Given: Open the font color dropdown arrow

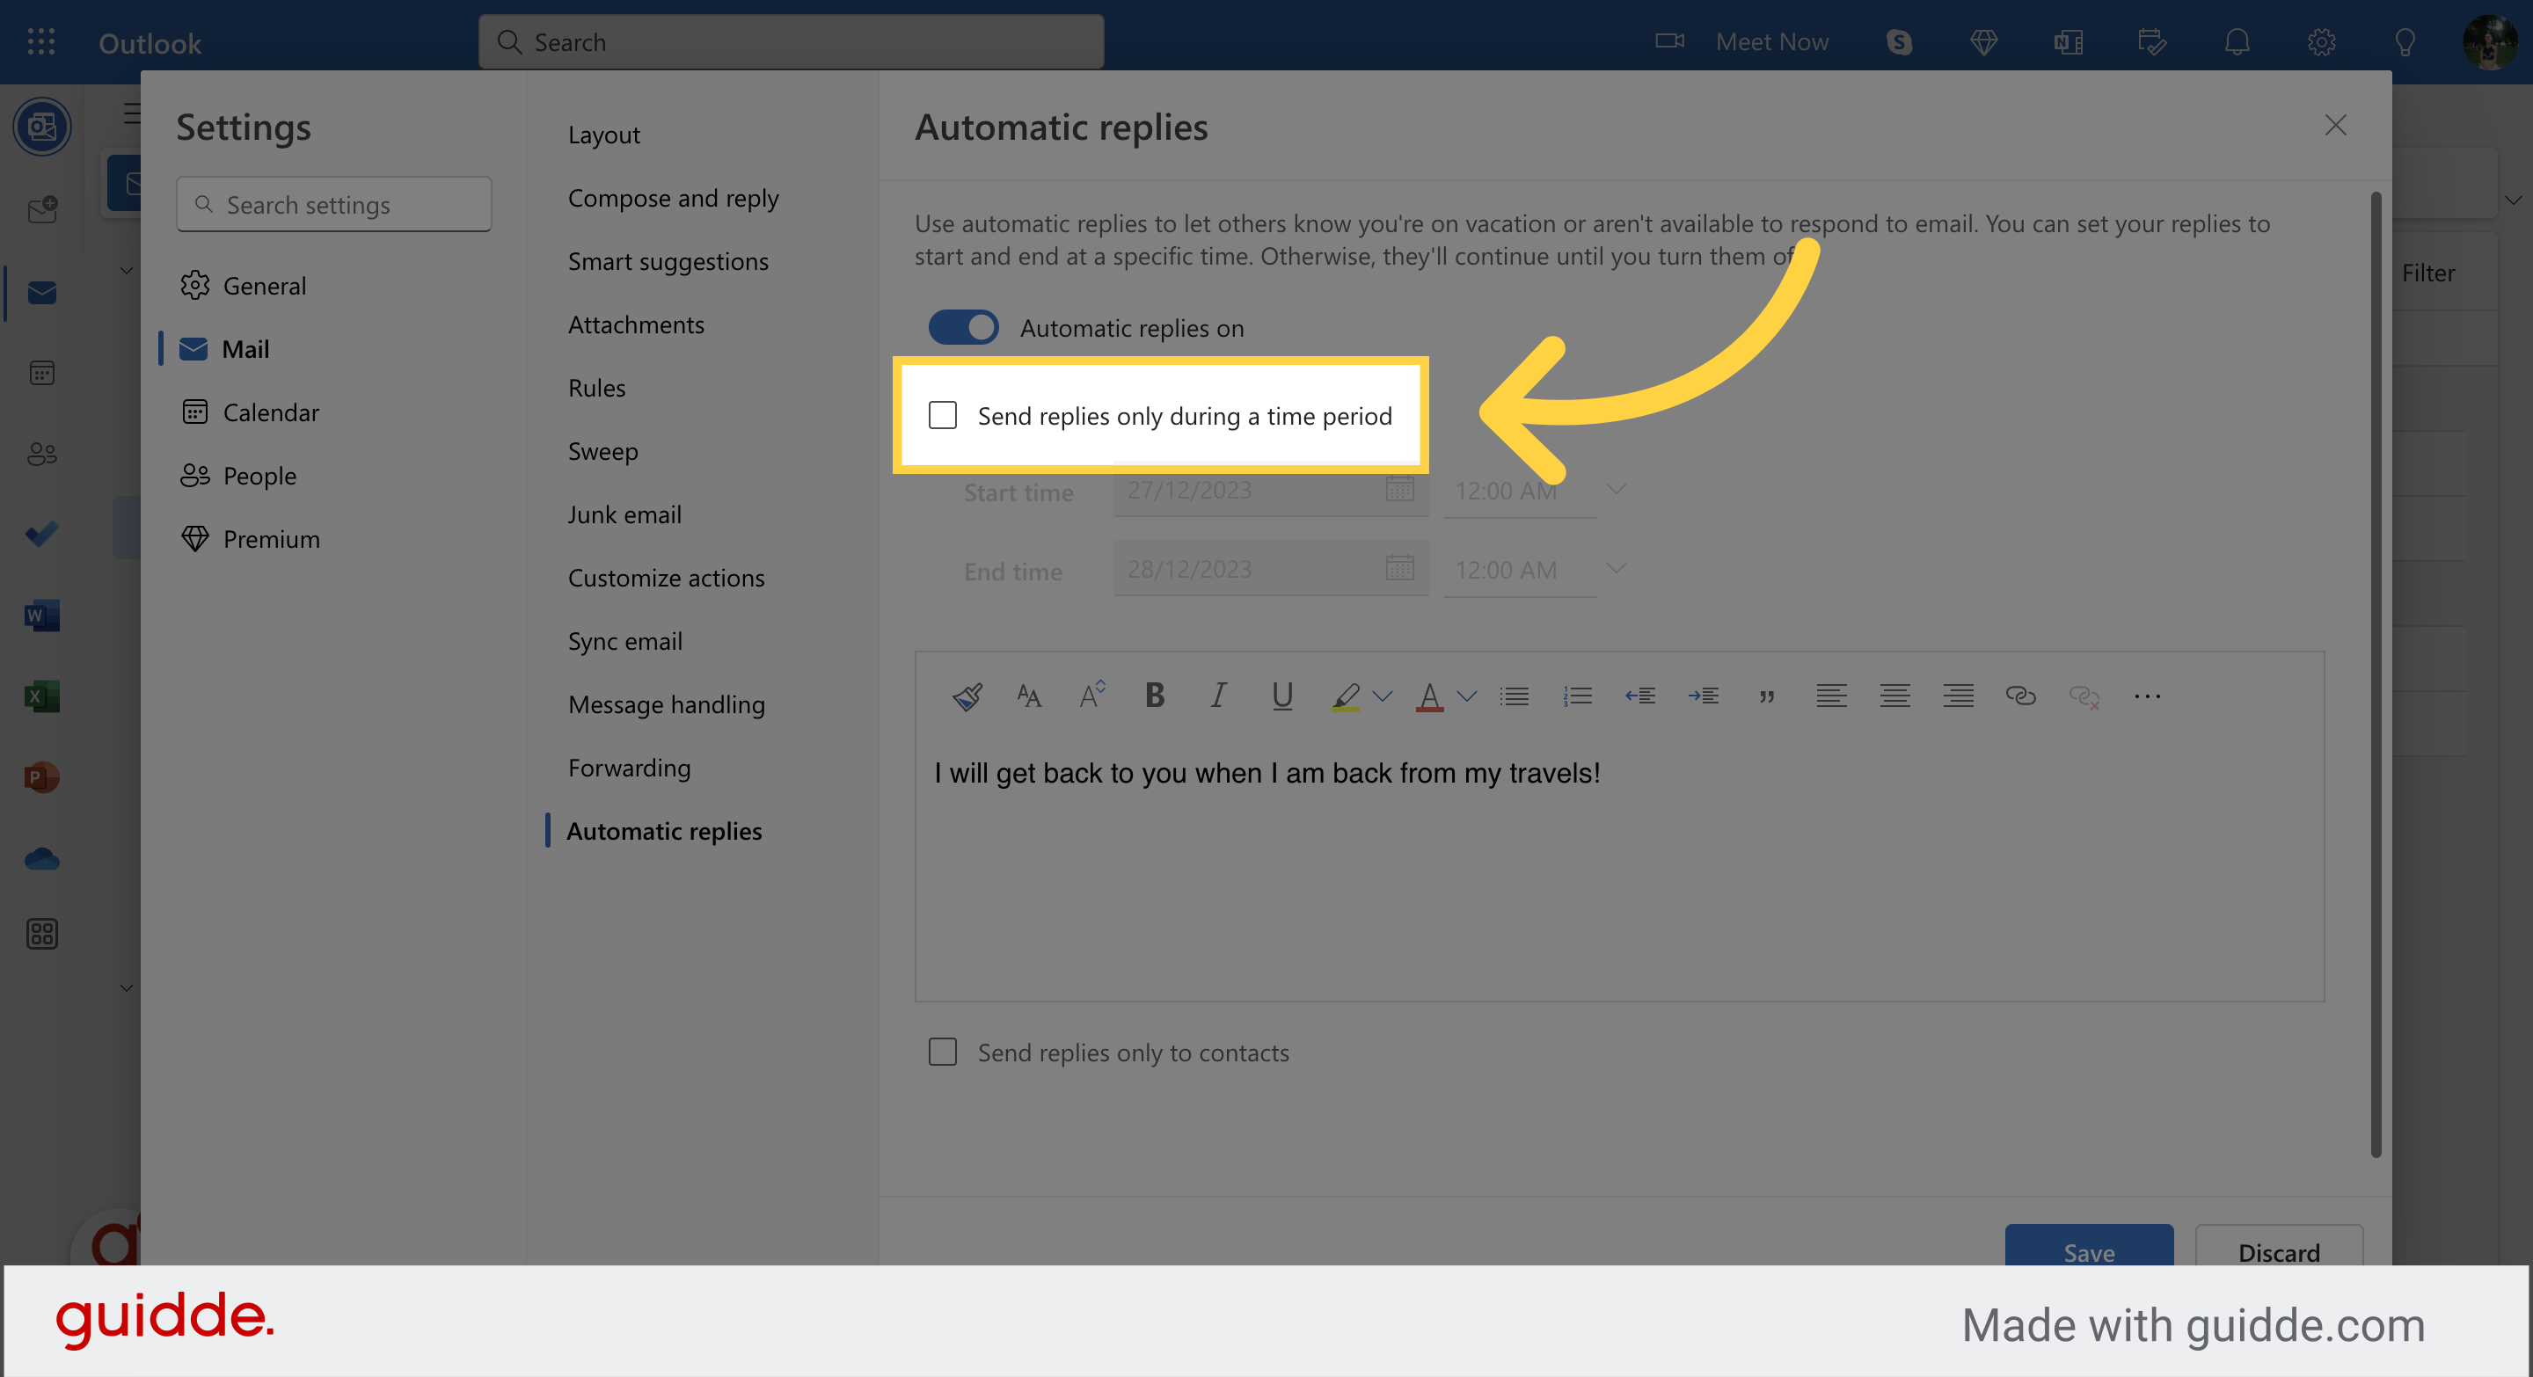Looking at the screenshot, I should (1467, 696).
